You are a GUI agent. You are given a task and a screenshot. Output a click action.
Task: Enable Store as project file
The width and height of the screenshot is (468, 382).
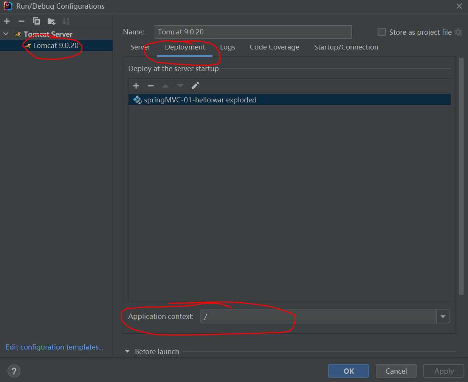point(382,32)
